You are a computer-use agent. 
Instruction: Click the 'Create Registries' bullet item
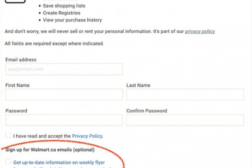point(62,13)
